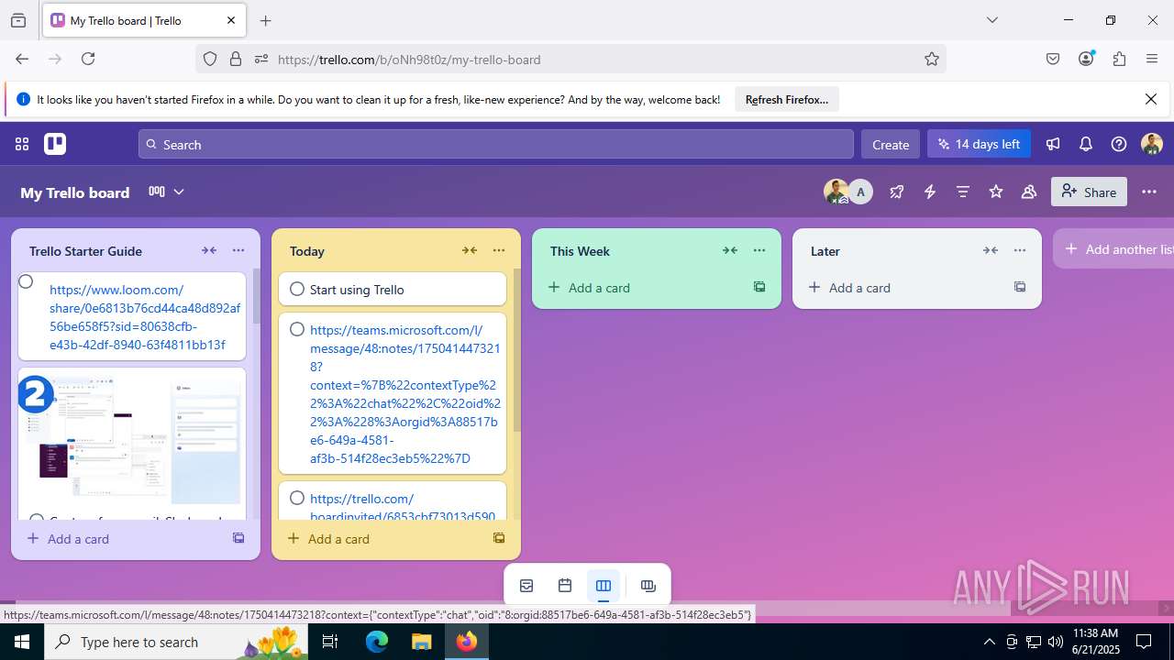This screenshot has width=1174, height=660.
Task: Open list actions for Trello Starter Guide
Action: coord(238,250)
